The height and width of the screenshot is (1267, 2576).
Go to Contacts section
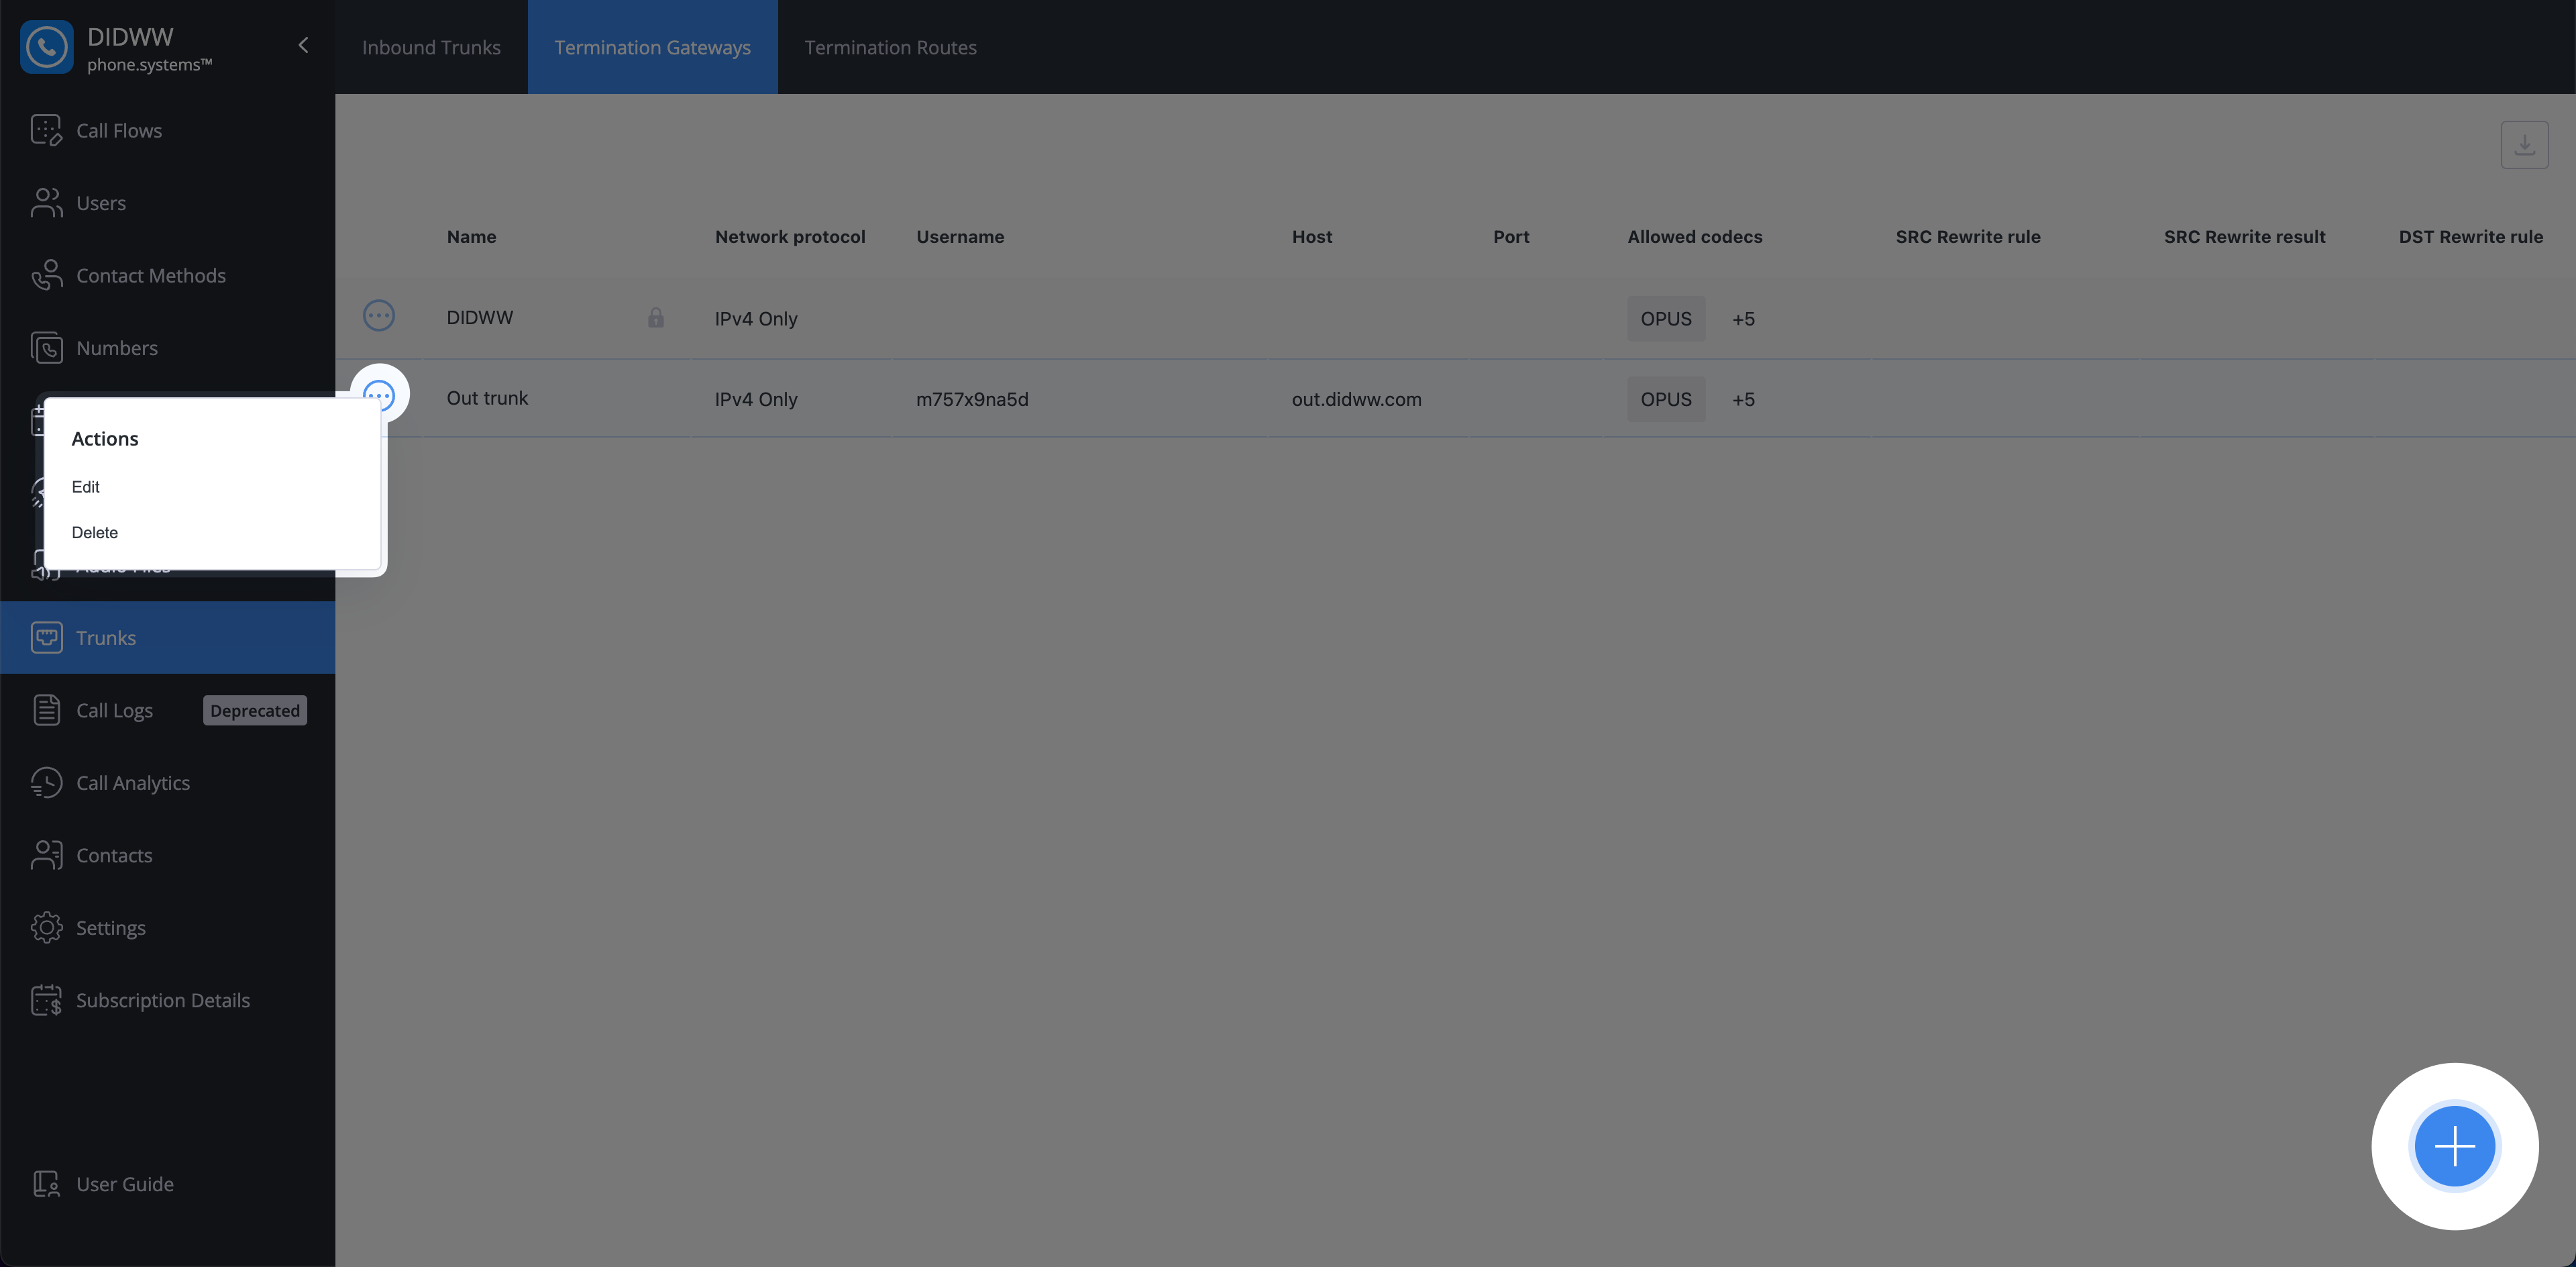point(168,855)
